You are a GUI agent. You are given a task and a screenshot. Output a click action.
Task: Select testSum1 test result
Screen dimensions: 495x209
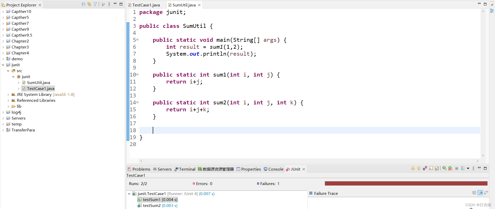158,199
